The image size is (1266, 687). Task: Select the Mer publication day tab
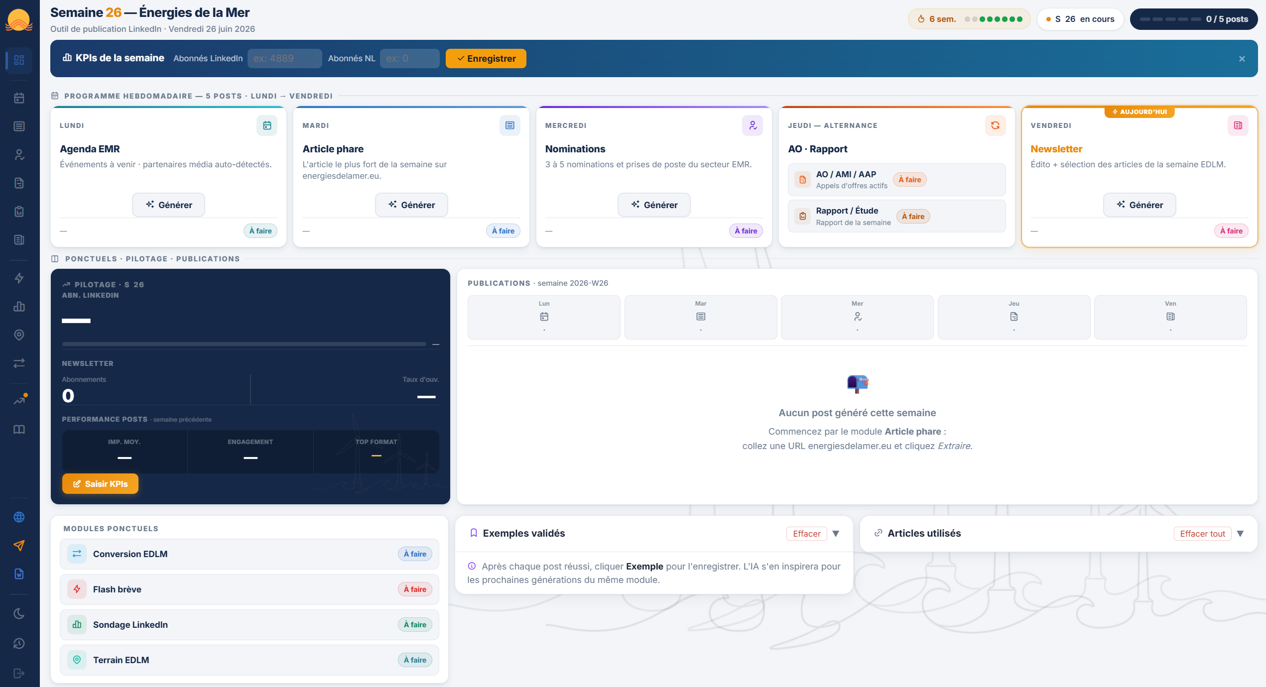pos(857,317)
